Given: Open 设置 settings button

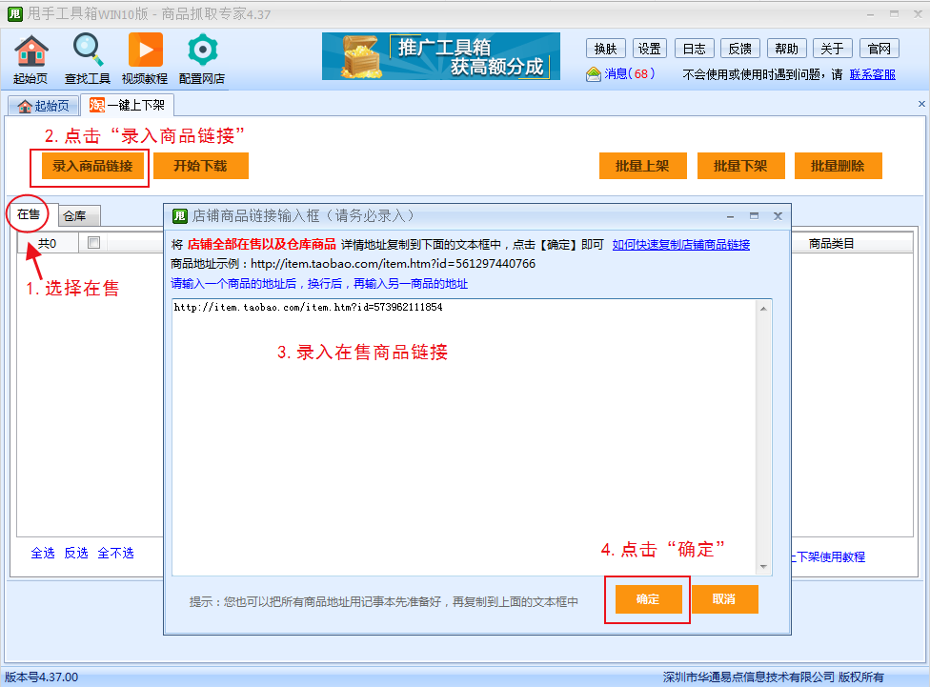Looking at the screenshot, I should click(x=650, y=49).
